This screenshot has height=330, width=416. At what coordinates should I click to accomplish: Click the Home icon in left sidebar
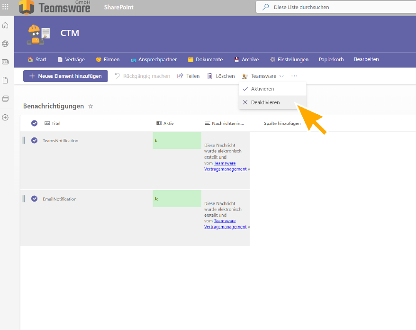click(5, 26)
